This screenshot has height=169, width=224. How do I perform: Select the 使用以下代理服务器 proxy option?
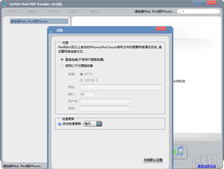coord(62,66)
